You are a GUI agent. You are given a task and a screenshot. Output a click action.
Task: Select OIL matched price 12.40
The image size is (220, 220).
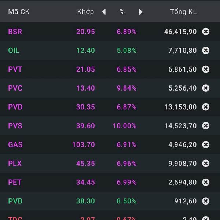(x=85, y=50)
